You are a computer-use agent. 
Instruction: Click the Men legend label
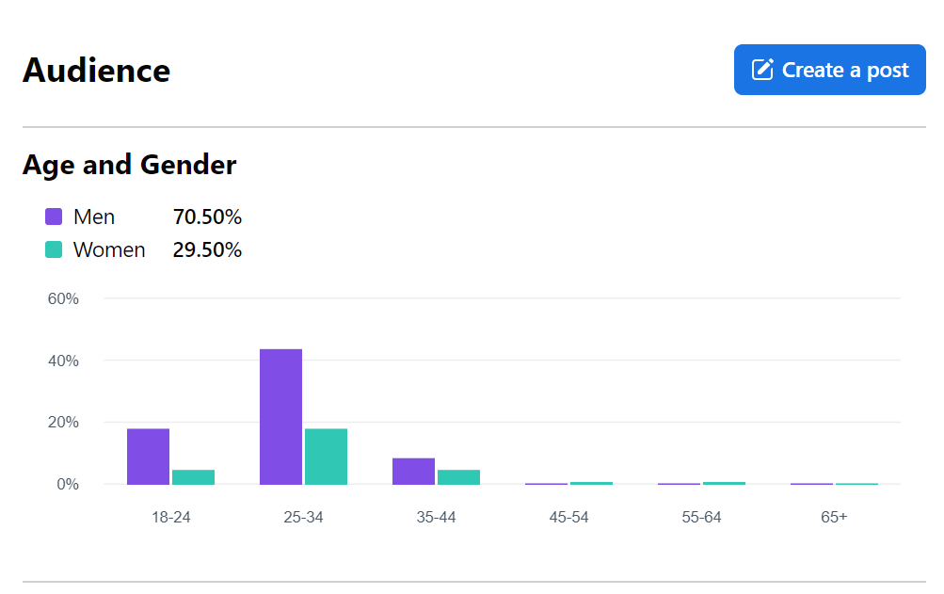[94, 217]
